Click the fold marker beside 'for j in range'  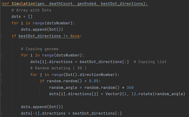pyautogui.click(x=1, y=74)
